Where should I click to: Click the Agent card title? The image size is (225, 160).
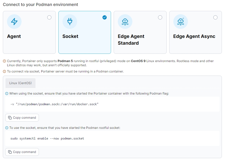(14, 36)
